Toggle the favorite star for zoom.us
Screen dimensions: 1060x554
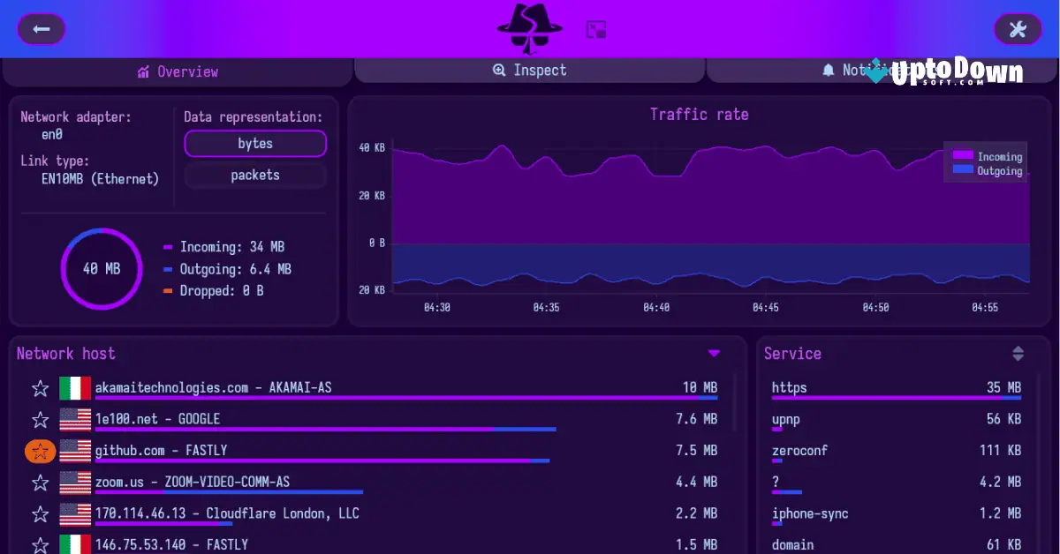tap(40, 483)
